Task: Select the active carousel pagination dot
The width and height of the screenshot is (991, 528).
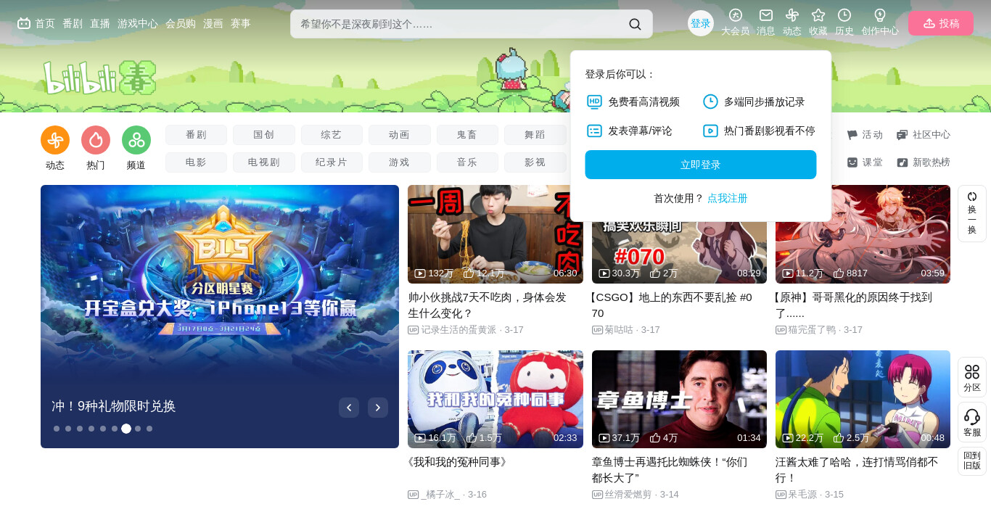Action: click(126, 429)
